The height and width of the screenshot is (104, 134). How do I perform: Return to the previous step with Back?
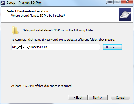point(78,98)
